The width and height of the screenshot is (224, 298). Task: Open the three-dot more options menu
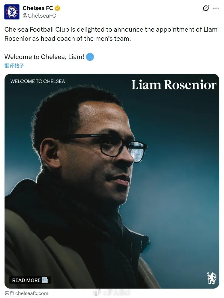216,8
